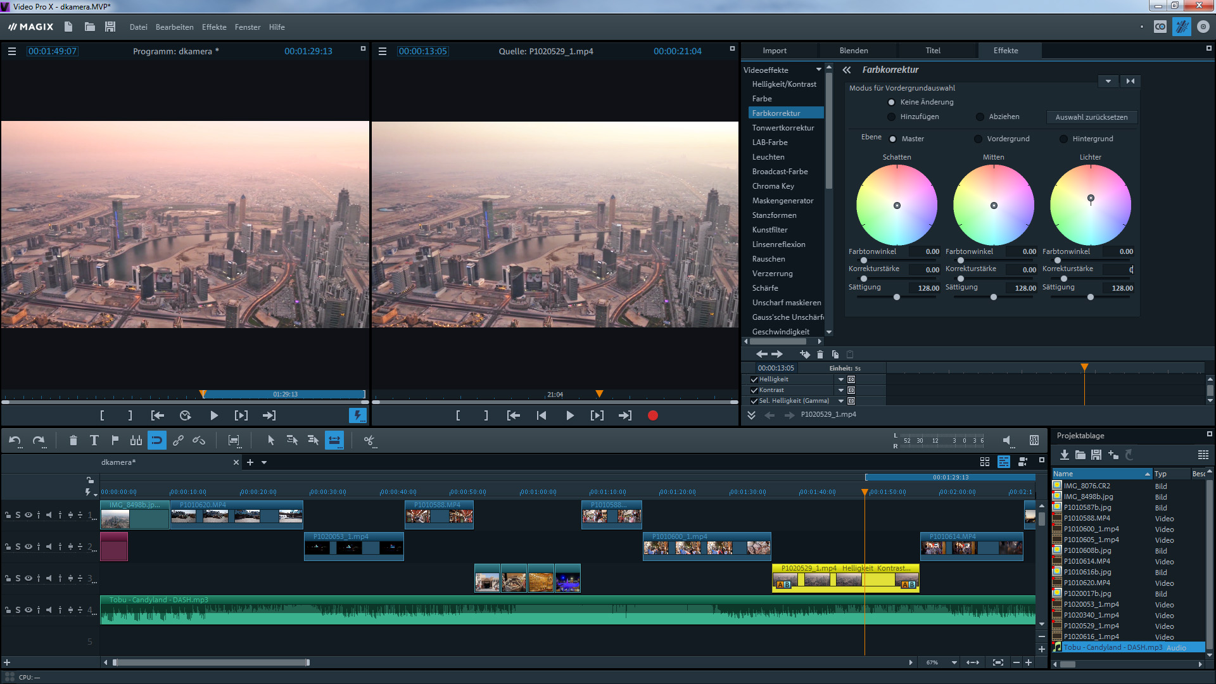This screenshot has height=684, width=1216.
Task: Select Tonwertkorrektur effect
Action: (783, 128)
